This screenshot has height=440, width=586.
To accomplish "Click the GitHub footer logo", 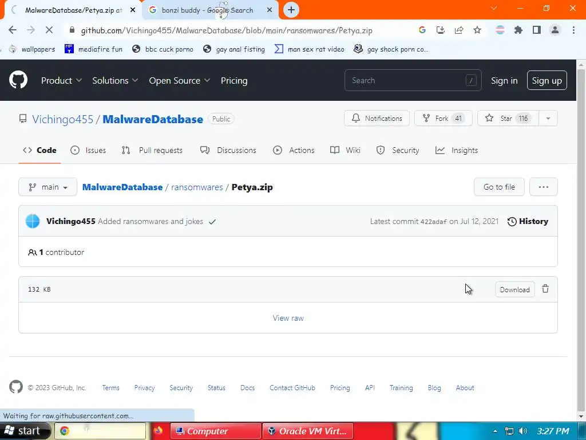I will (15, 387).
